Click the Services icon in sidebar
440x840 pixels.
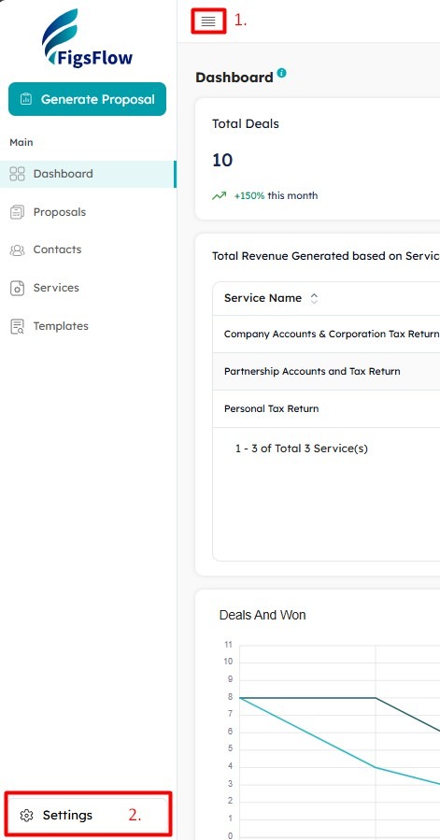click(18, 288)
